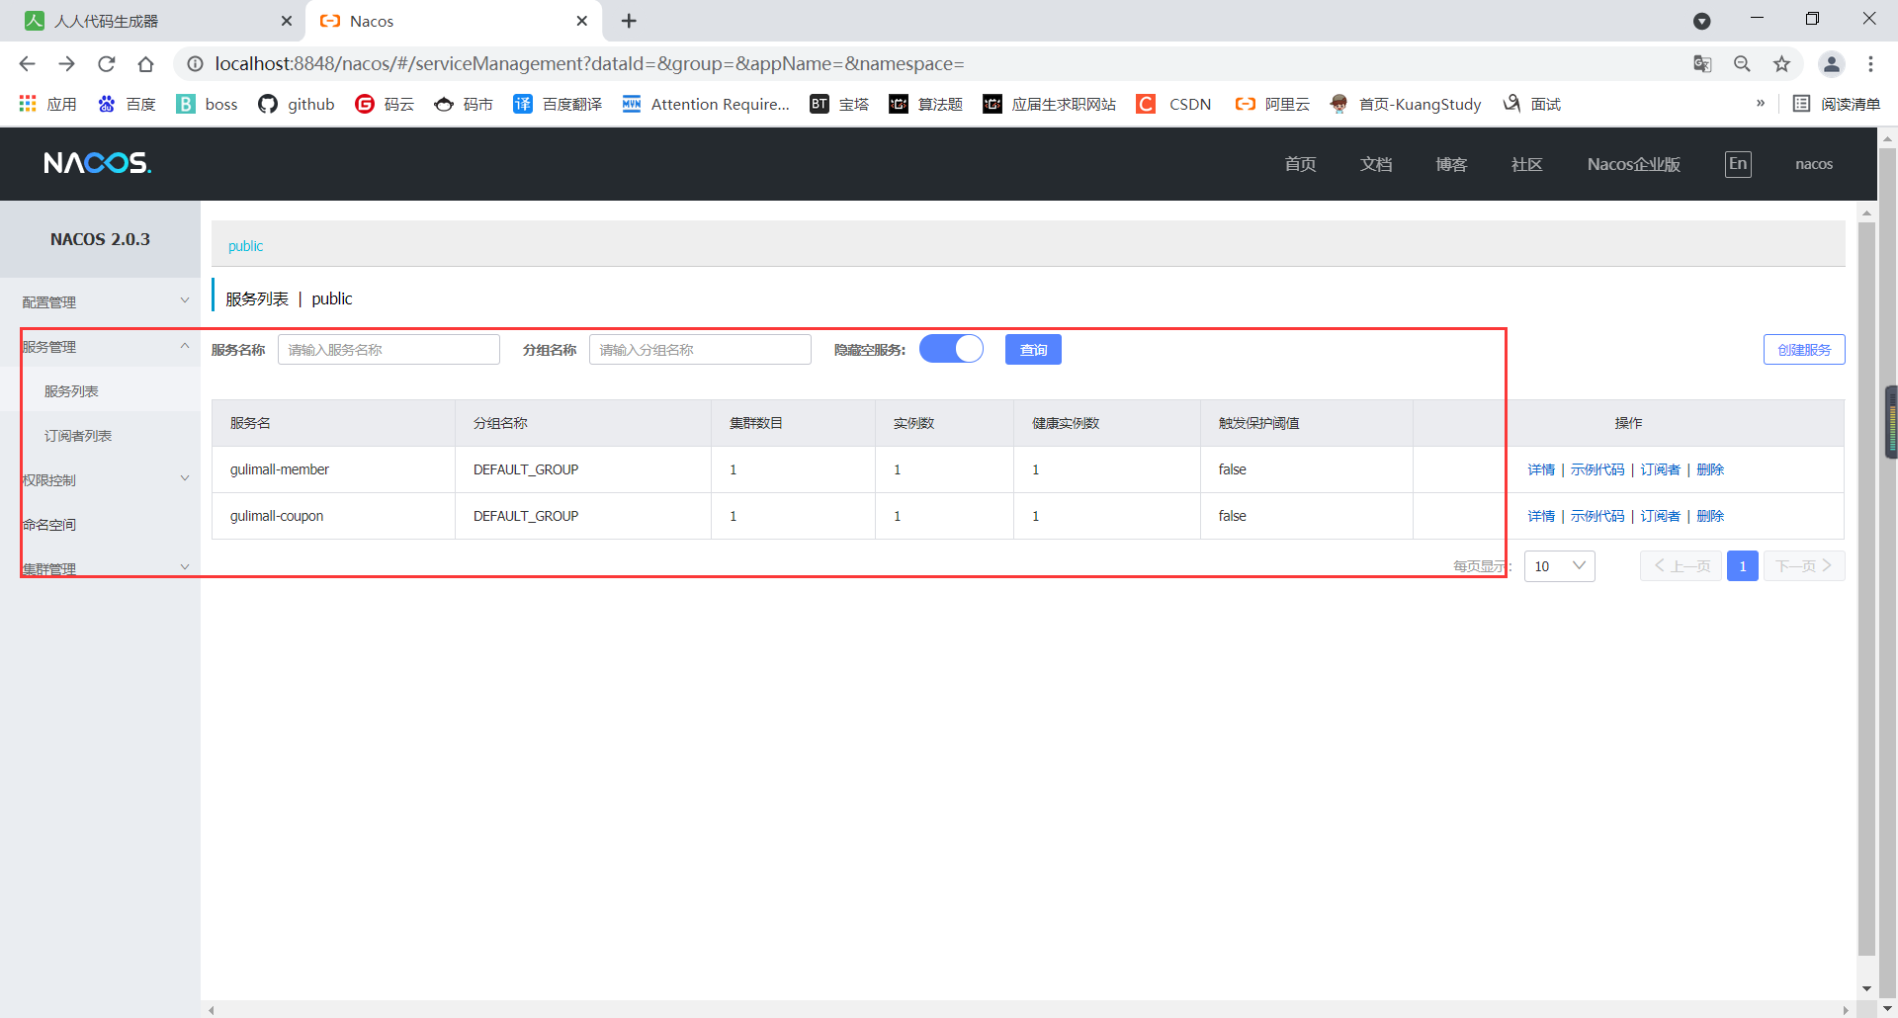Focus the 服务名称 input field

point(388,350)
